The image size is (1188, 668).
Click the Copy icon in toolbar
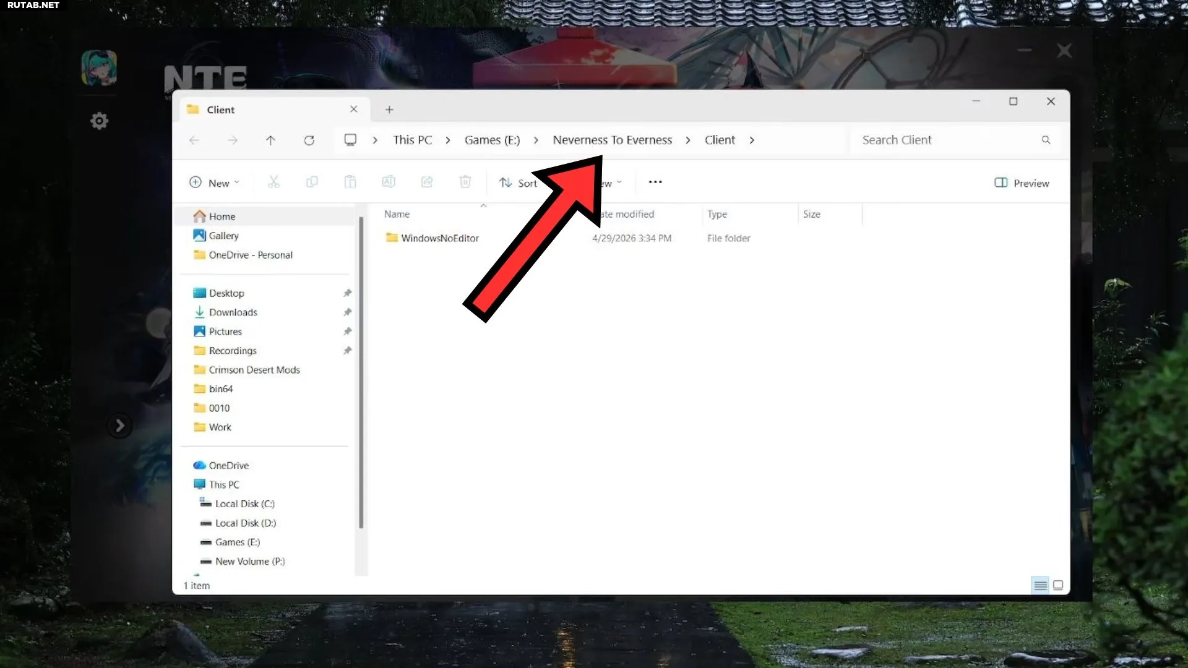pyautogui.click(x=312, y=182)
